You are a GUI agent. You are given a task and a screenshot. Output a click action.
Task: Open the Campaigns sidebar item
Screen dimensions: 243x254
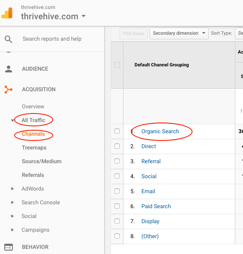click(x=36, y=230)
